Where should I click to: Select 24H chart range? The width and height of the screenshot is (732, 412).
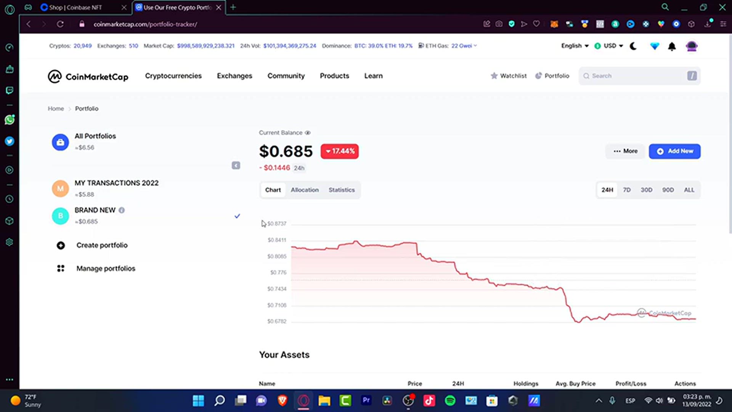[607, 190]
